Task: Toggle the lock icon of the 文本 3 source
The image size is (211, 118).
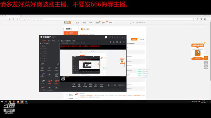Action: (43, 44)
